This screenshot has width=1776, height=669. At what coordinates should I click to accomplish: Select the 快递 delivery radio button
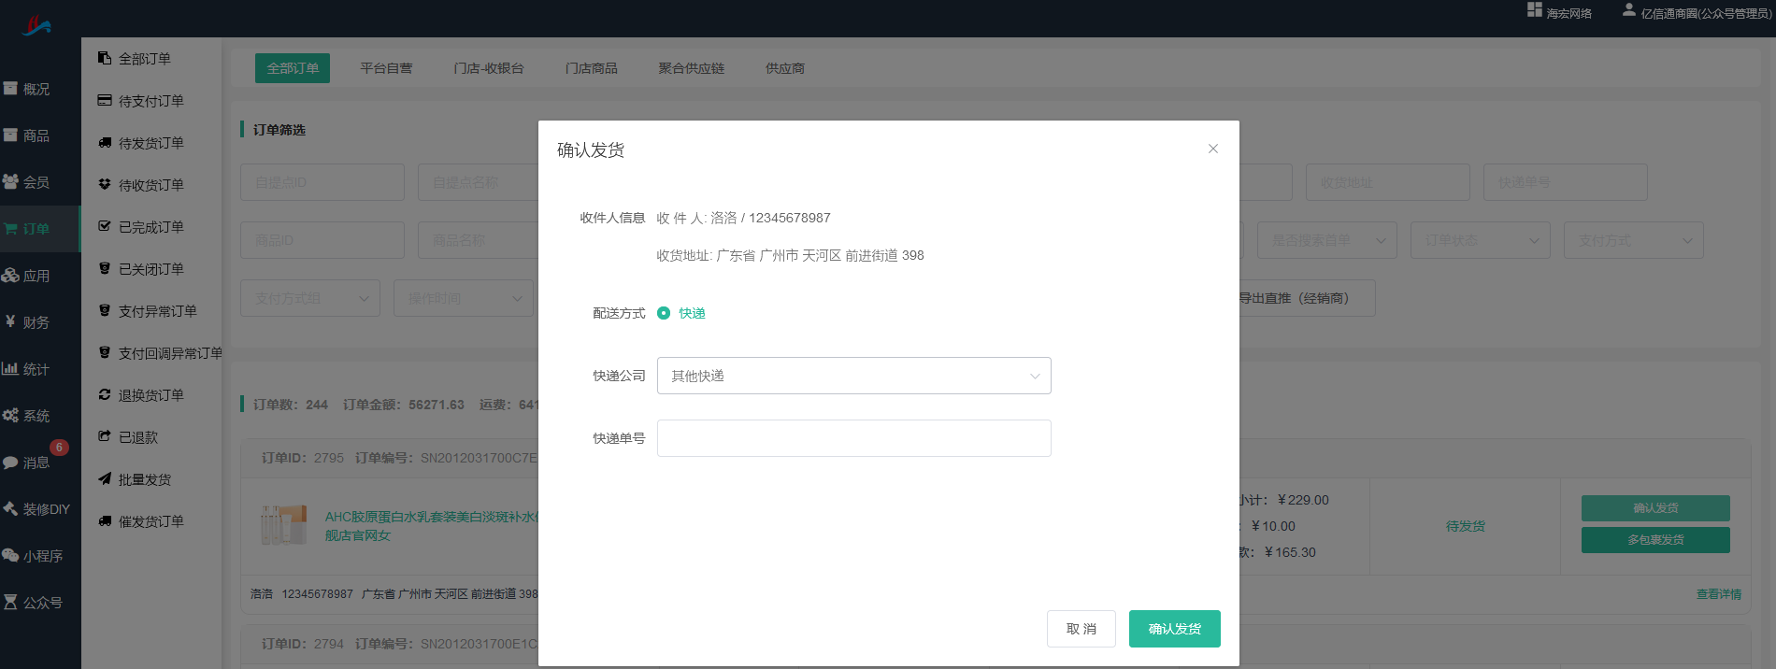point(664,313)
